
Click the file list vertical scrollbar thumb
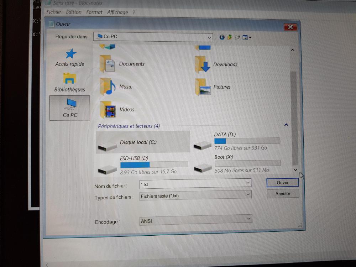coord(294,118)
